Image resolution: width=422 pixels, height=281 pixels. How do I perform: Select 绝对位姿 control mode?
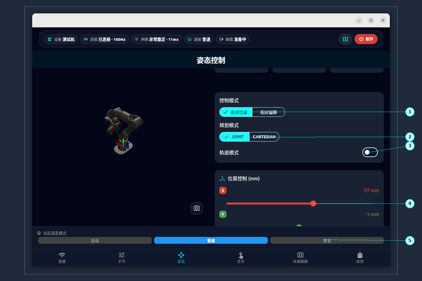[236, 112]
